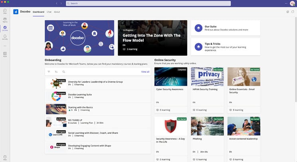
Task: Click the Tips & Tricks layers icon
Action: pos(198,47)
